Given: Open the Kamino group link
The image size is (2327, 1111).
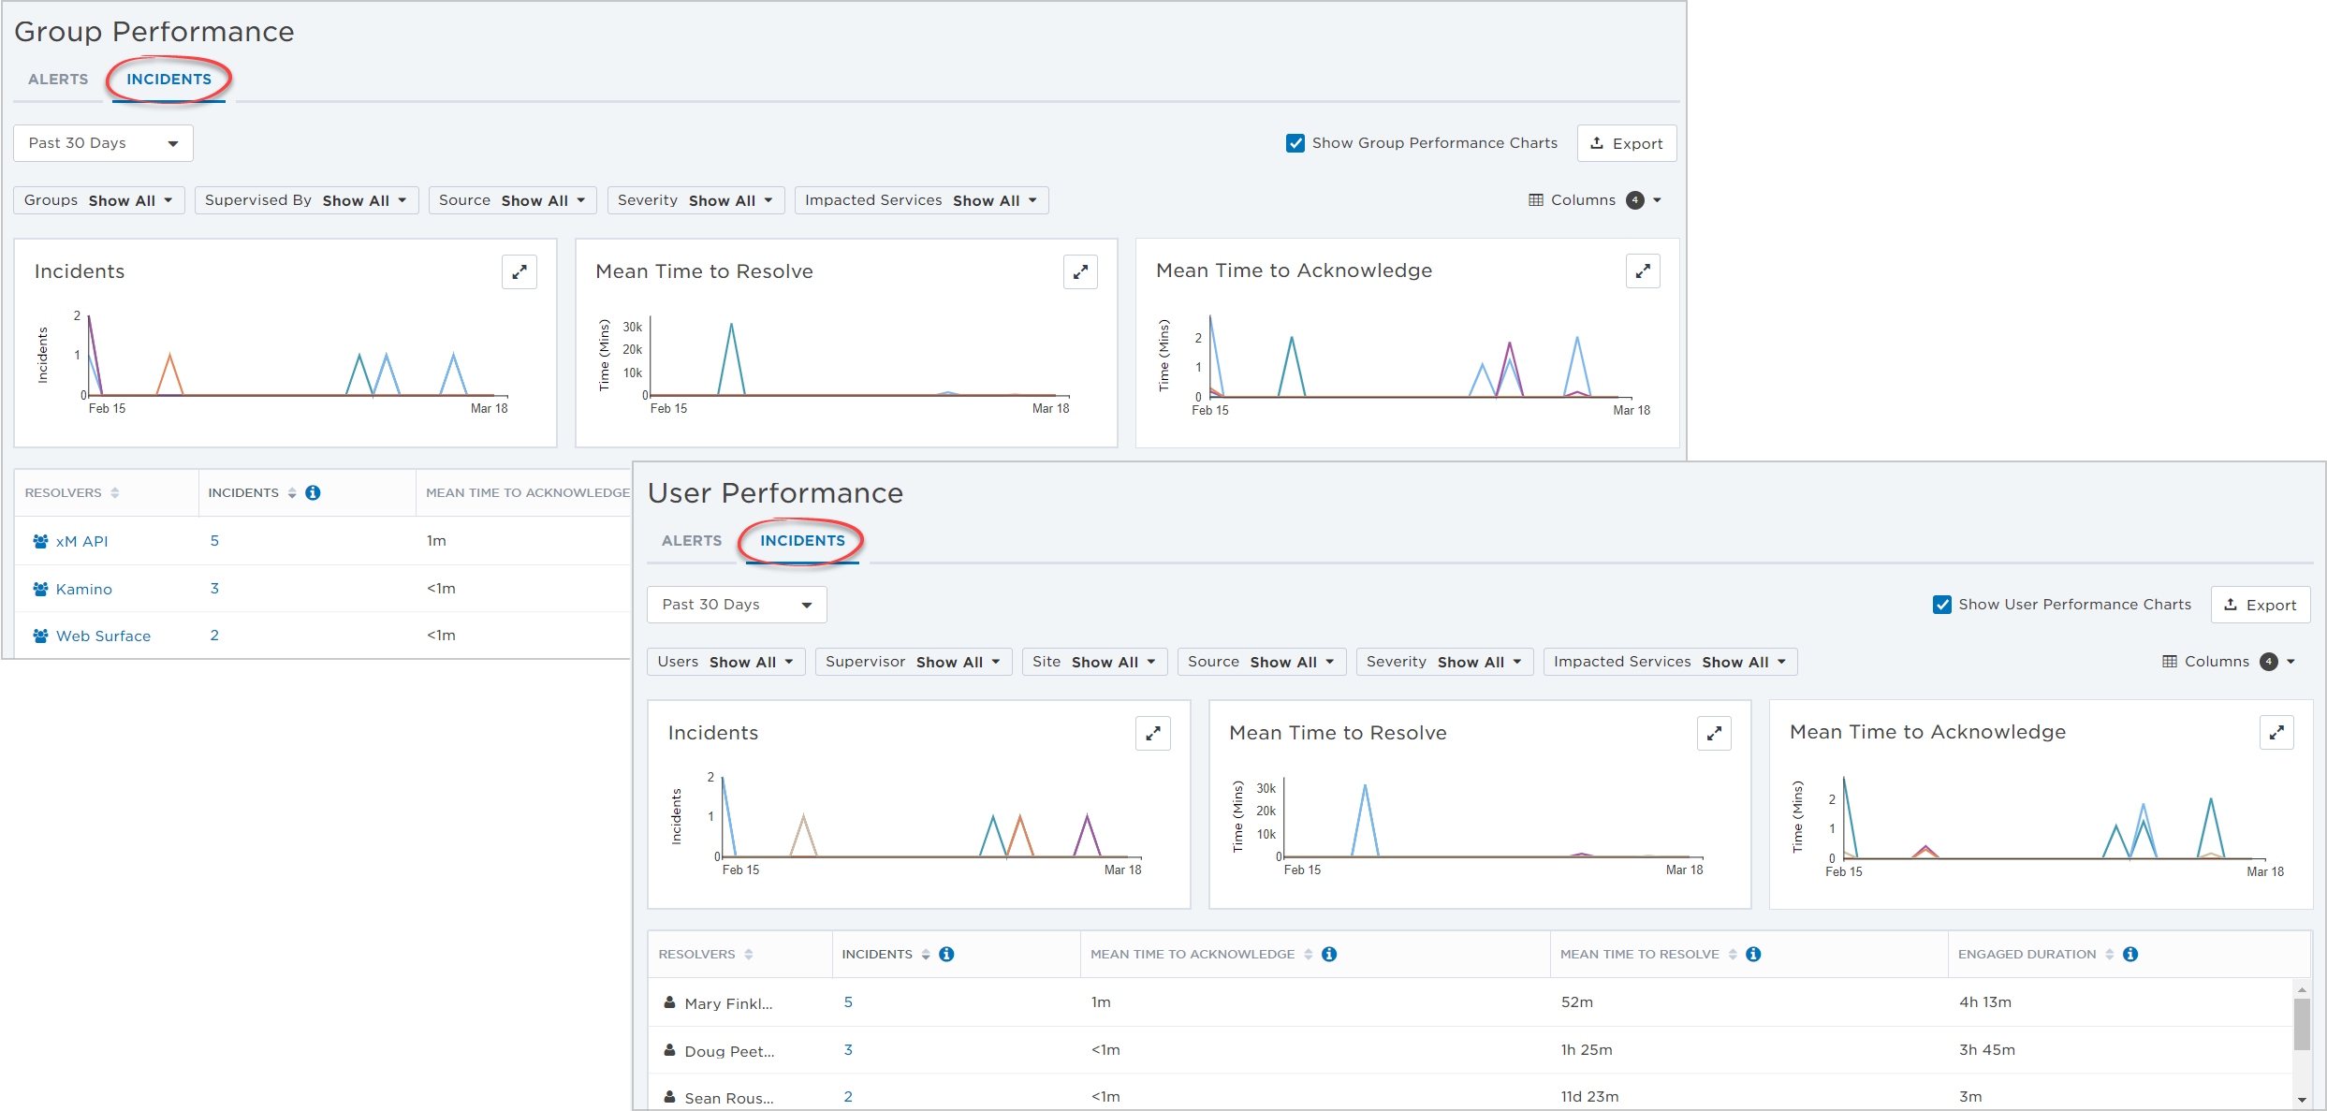Looking at the screenshot, I should pos(84,589).
